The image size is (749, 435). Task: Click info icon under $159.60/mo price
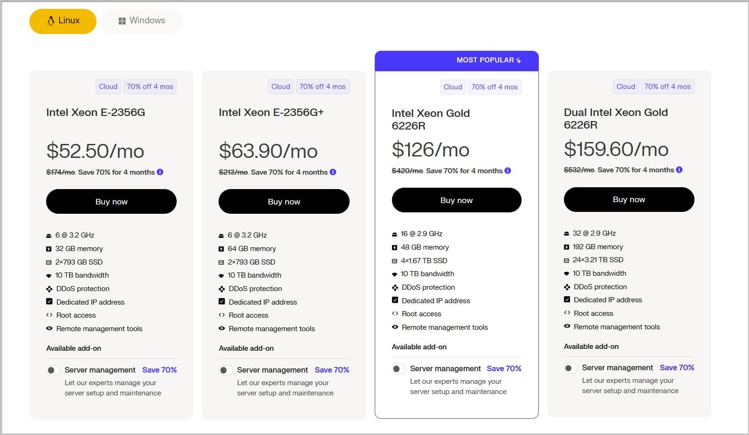679,170
